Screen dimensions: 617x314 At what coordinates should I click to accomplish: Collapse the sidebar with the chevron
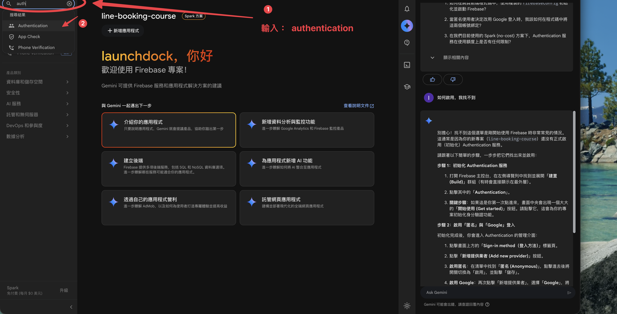tap(71, 307)
